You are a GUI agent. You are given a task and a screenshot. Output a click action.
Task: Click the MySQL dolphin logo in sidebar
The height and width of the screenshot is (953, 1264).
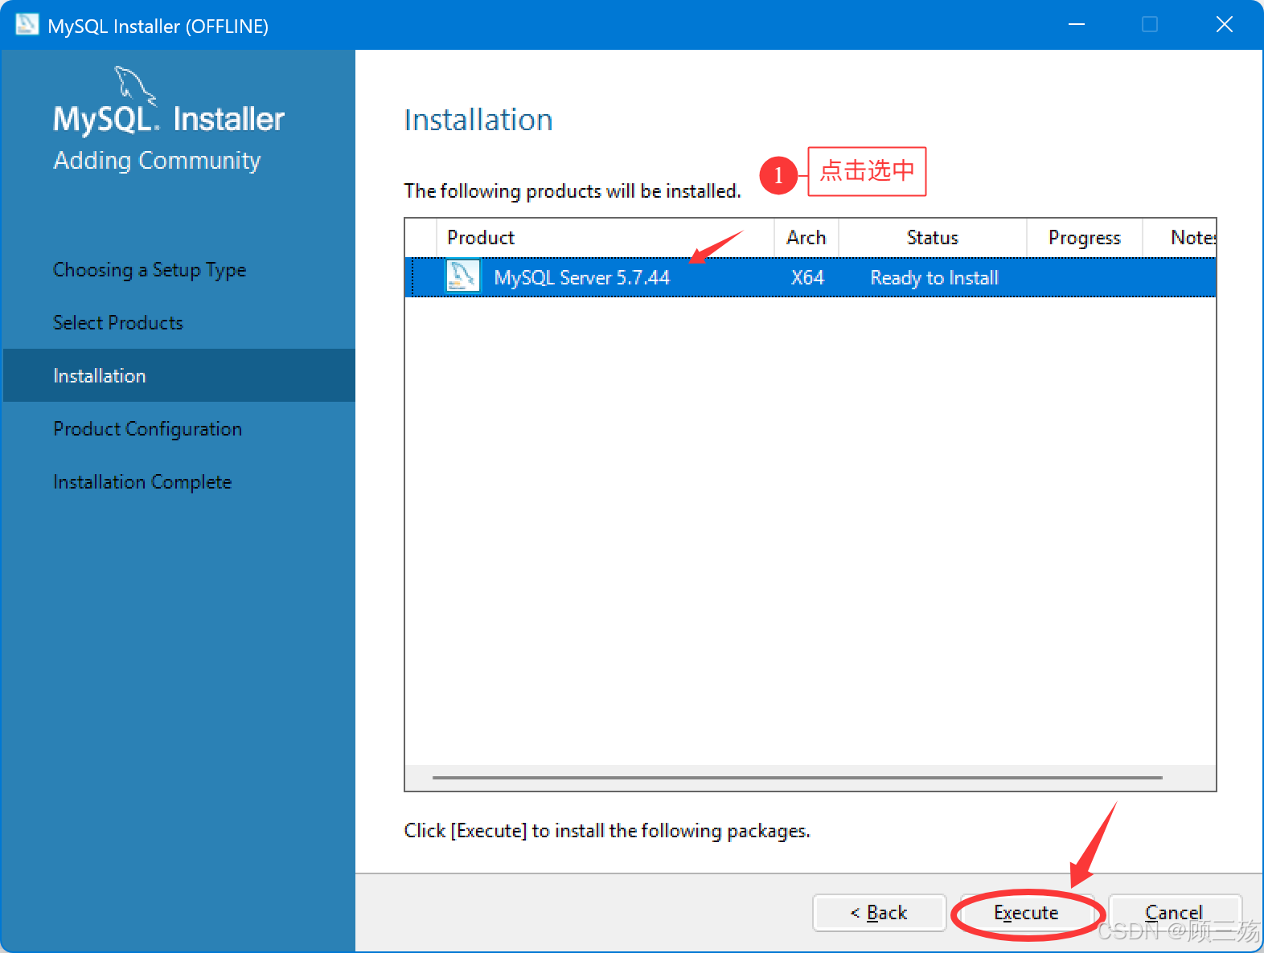tap(134, 85)
